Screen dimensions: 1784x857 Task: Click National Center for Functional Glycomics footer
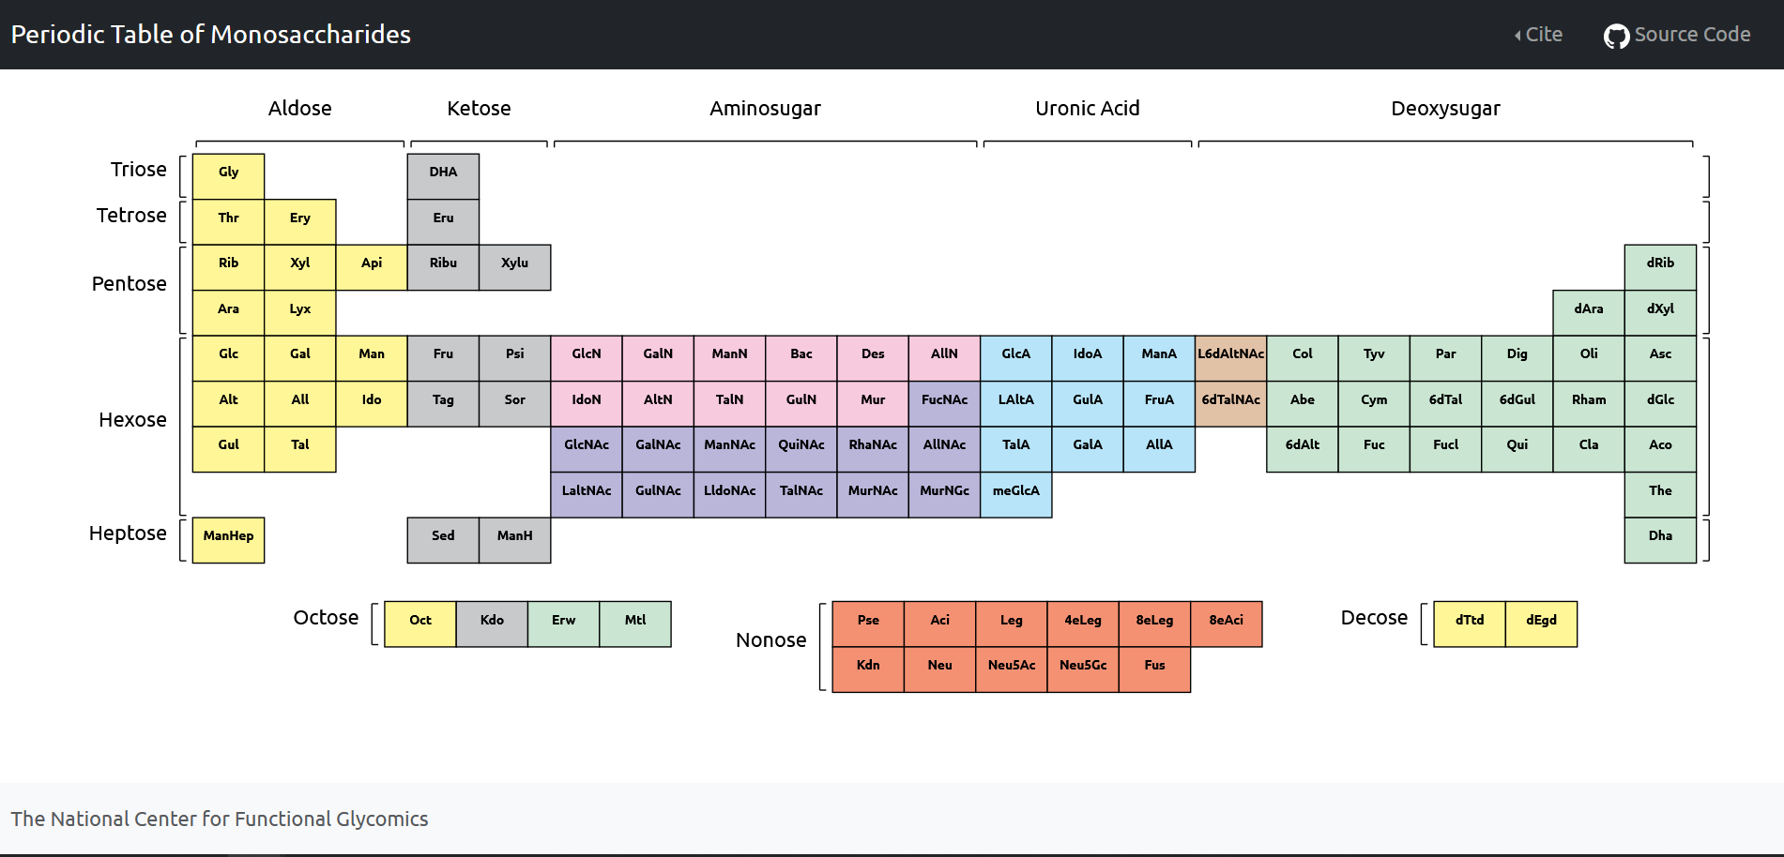pyautogui.click(x=220, y=819)
